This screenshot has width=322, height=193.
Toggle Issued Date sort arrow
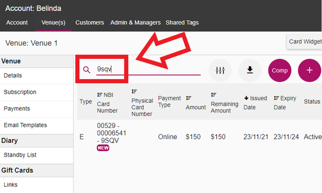tap(246, 98)
